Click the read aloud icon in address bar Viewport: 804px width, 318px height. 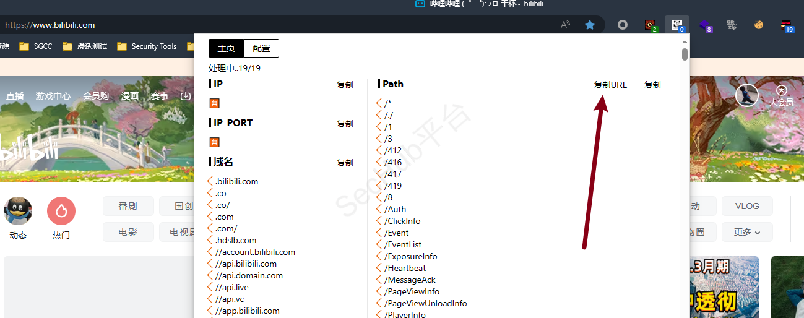[x=565, y=25]
